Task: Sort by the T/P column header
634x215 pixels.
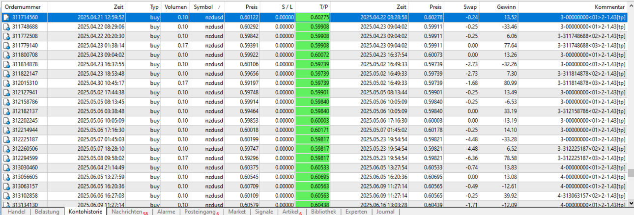Action: click(x=314, y=7)
